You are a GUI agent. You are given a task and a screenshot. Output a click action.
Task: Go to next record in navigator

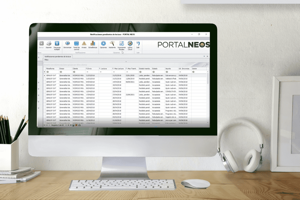tap(66, 125)
